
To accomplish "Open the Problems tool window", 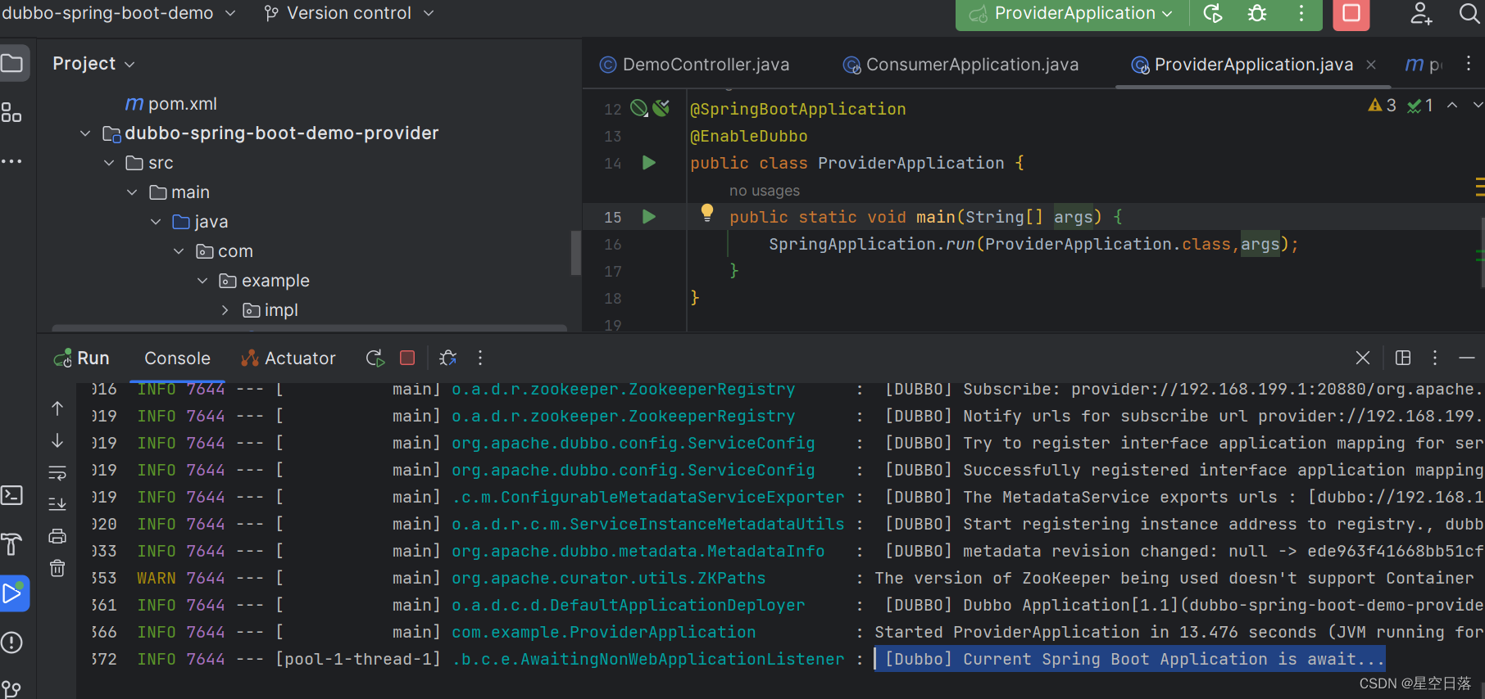I will pos(11,643).
